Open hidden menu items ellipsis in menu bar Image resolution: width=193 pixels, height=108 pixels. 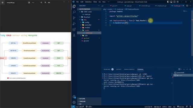pos(109,2)
